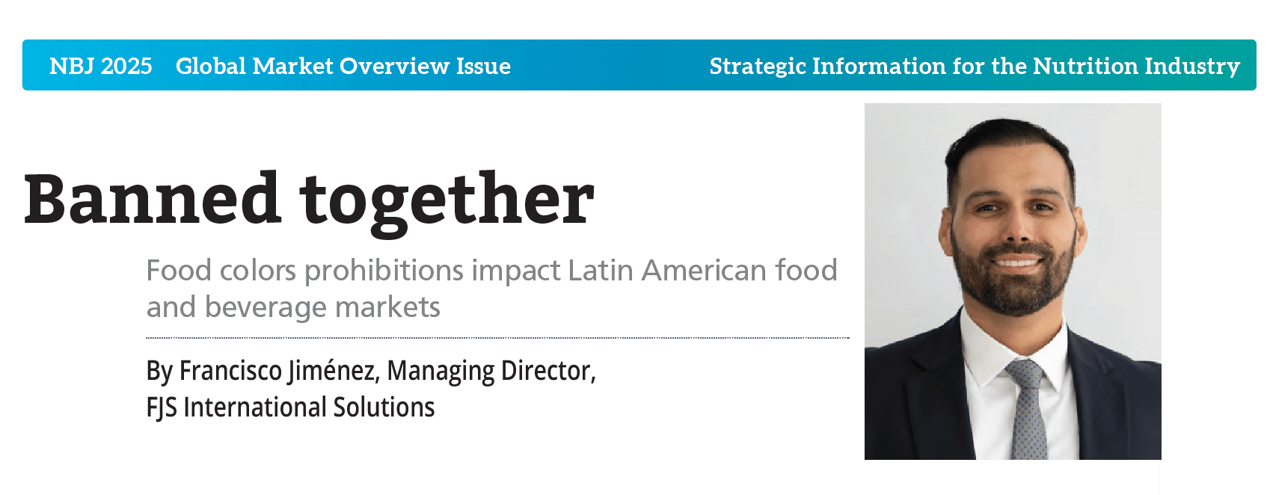Click "and beverage markets" subtitle line

pyautogui.click(x=293, y=307)
